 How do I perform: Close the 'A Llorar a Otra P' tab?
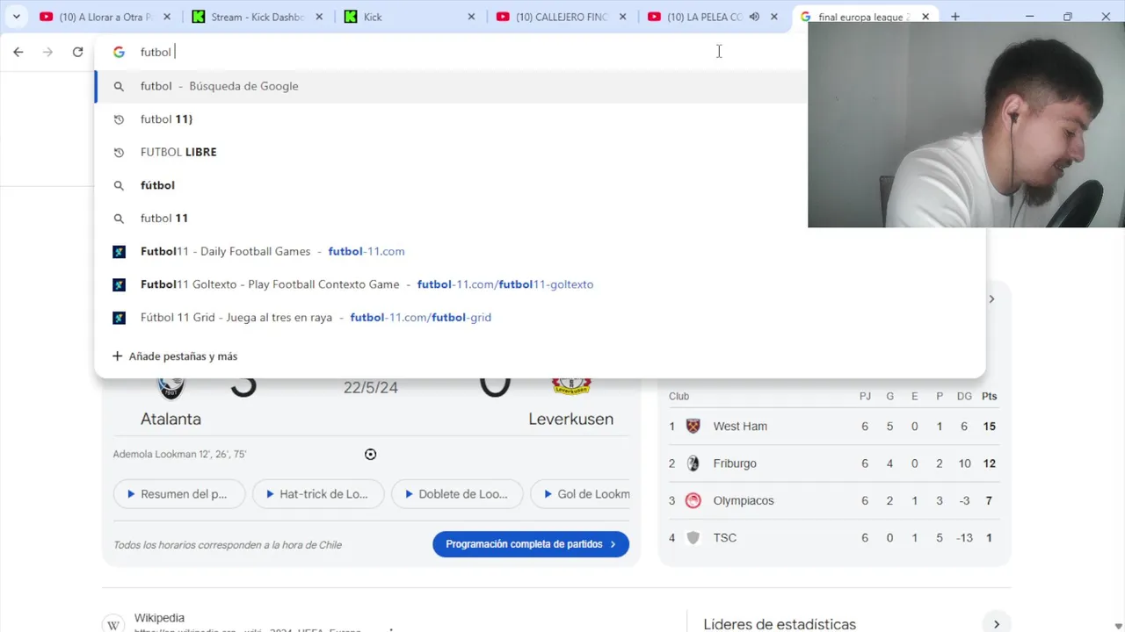pyautogui.click(x=167, y=17)
